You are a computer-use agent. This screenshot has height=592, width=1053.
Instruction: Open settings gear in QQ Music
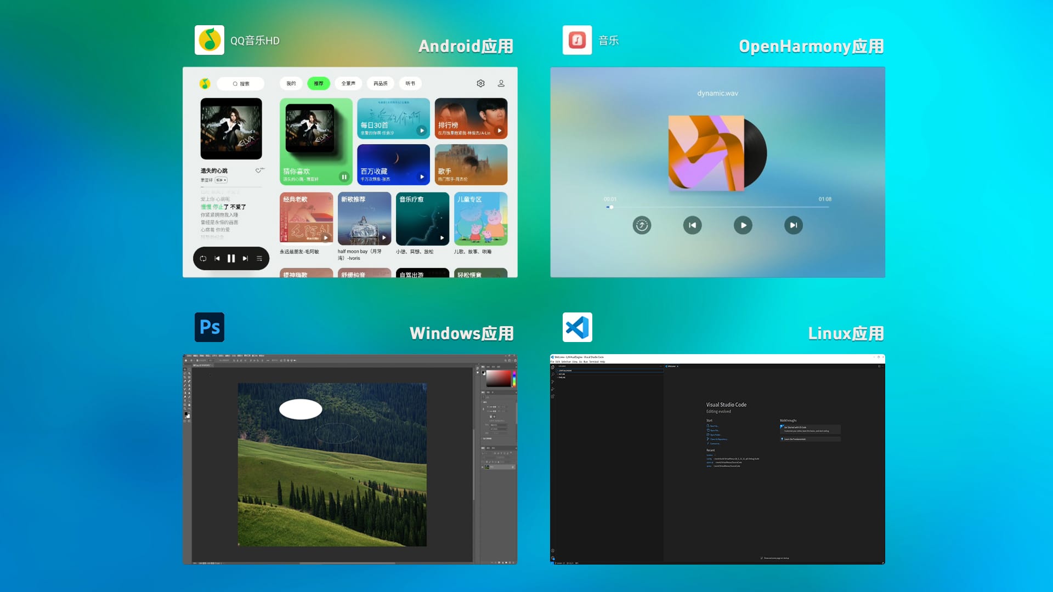pyautogui.click(x=480, y=83)
